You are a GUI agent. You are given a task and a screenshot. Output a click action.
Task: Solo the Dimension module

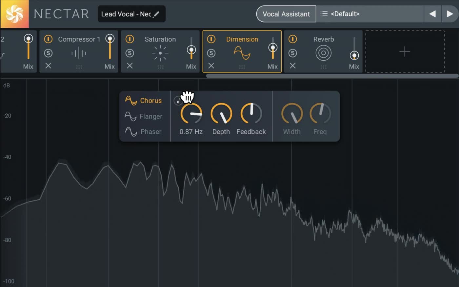[x=211, y=53]
